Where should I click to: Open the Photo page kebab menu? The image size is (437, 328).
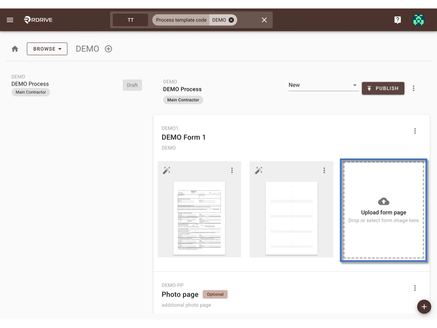(415, 288)
